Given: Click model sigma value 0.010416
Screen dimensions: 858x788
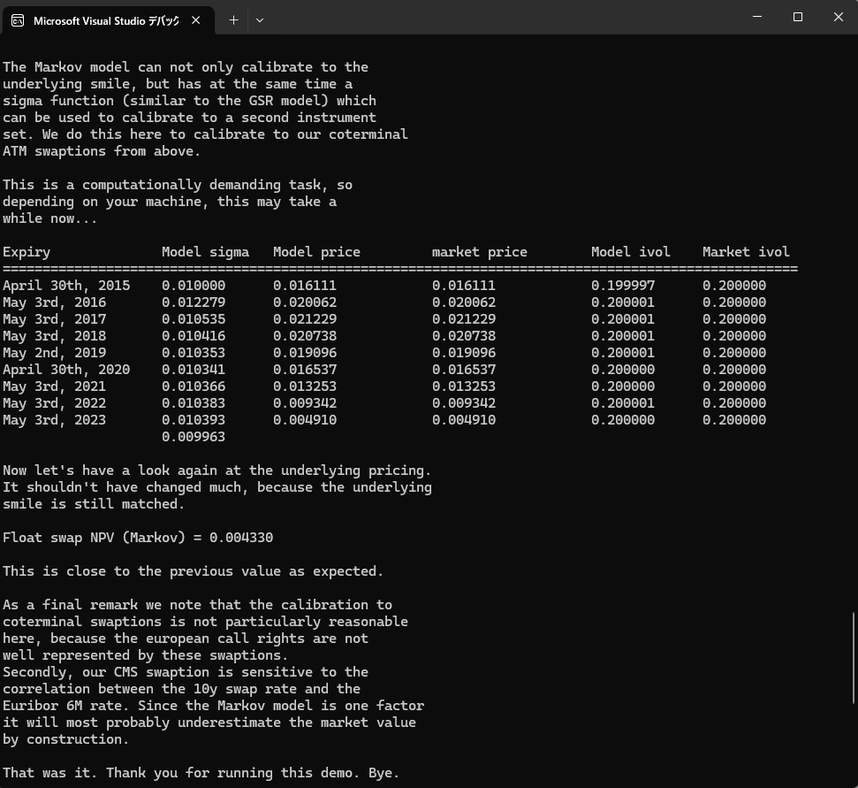Looking at the screenshot, I should 194,336.
